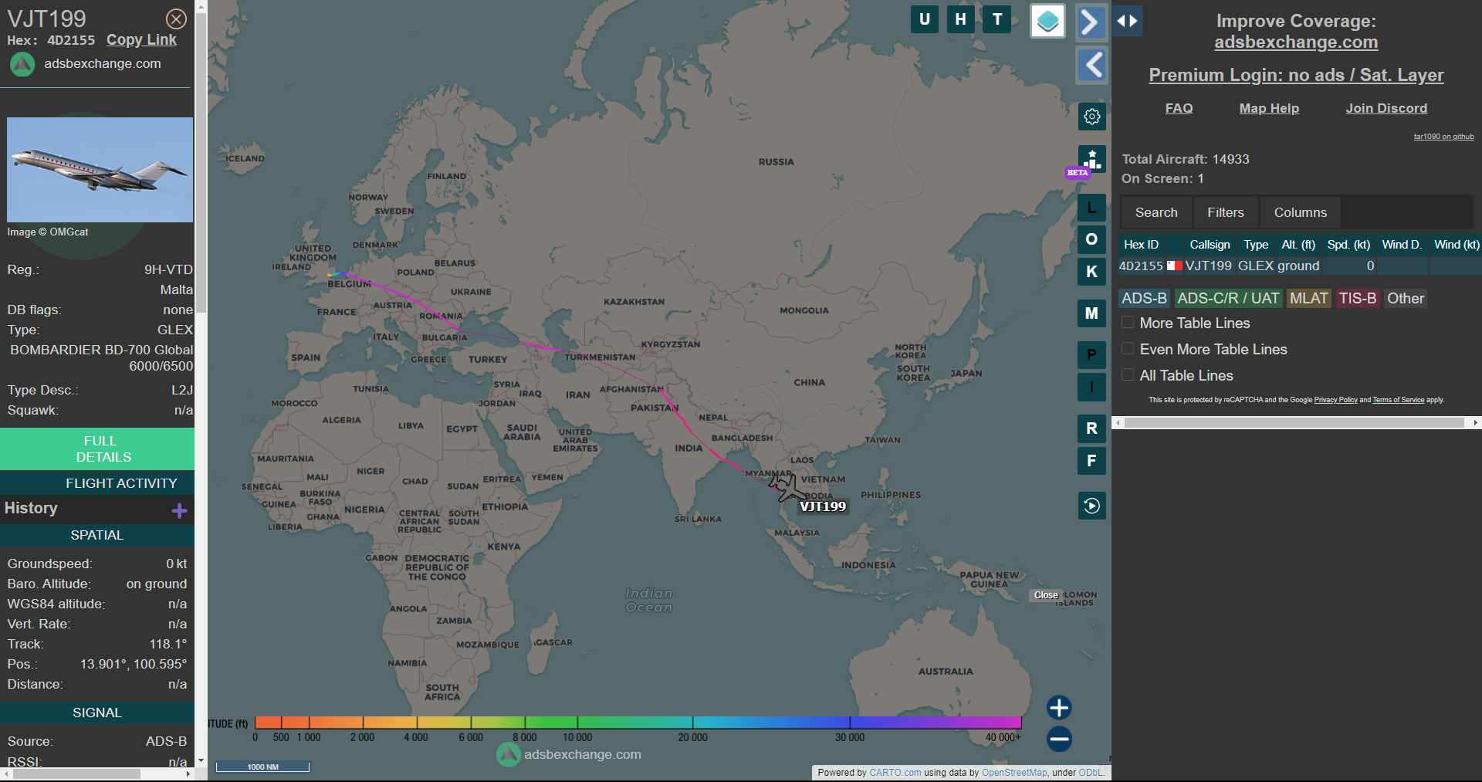Toggle the K map option button

point(1091,272)
